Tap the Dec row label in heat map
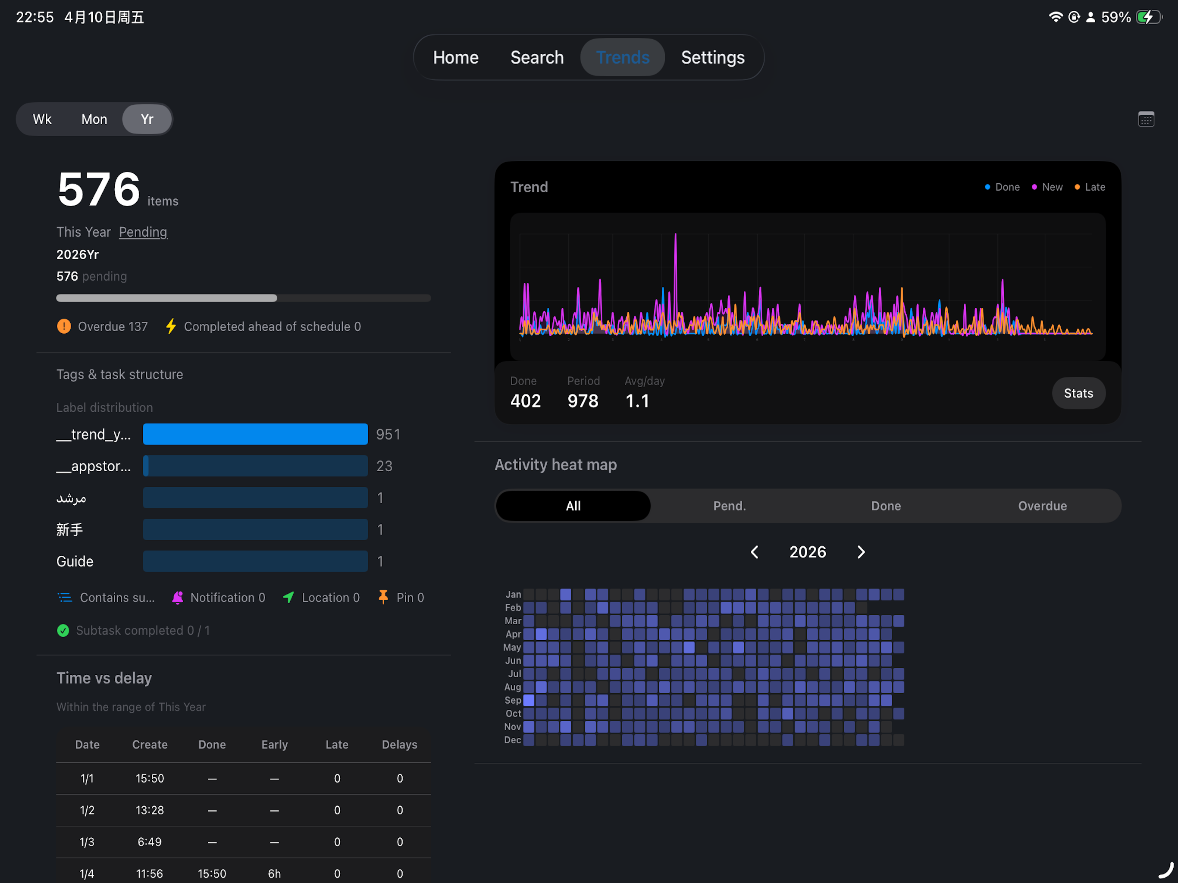This screenshot has width=1178, height=883. (512, 740)
